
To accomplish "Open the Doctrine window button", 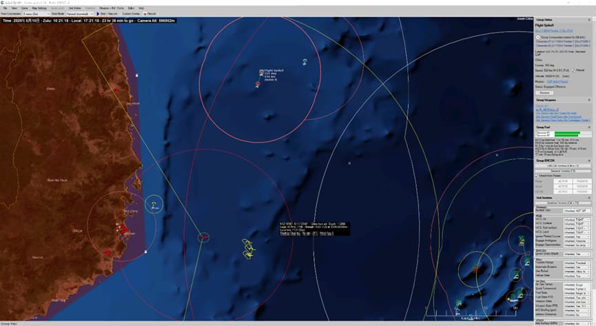I will click(x=562, y=203).
